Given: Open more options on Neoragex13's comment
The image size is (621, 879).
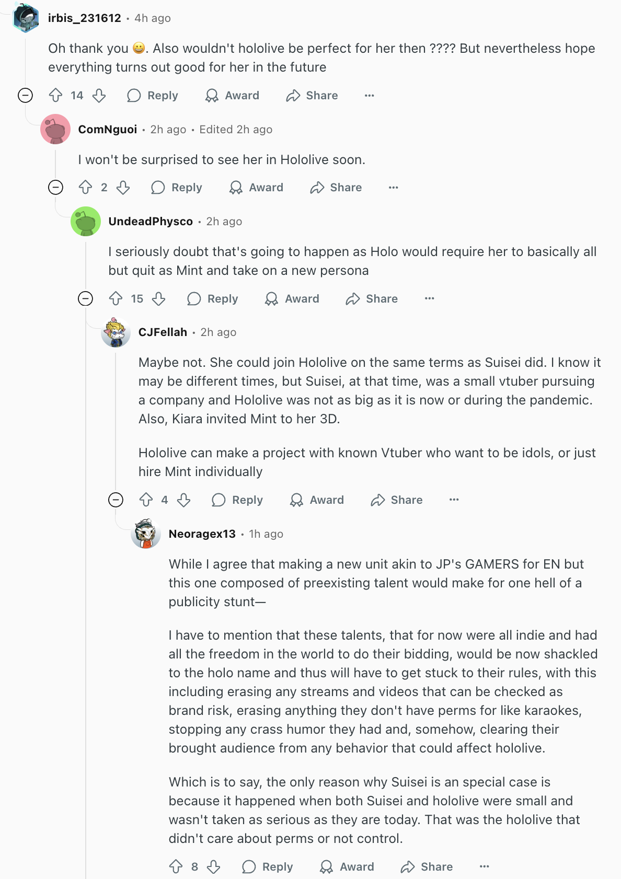Looking at the screenshot, I should click(485, 866).
